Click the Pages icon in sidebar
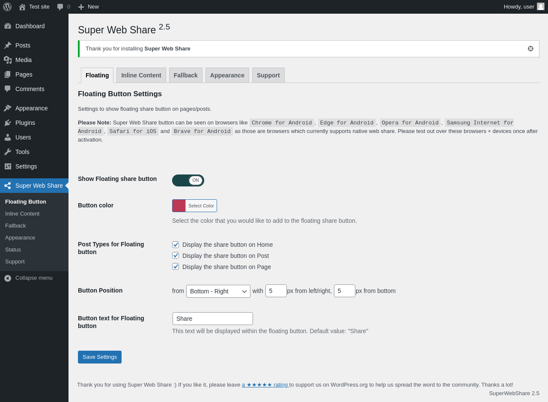This screenshot has height=402, width=548. pyautogui.click(x=8, y=74)
